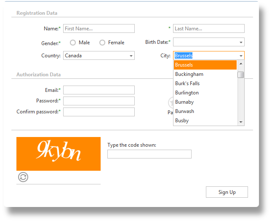Click the captcha image 9kybn

pos(59,154)
